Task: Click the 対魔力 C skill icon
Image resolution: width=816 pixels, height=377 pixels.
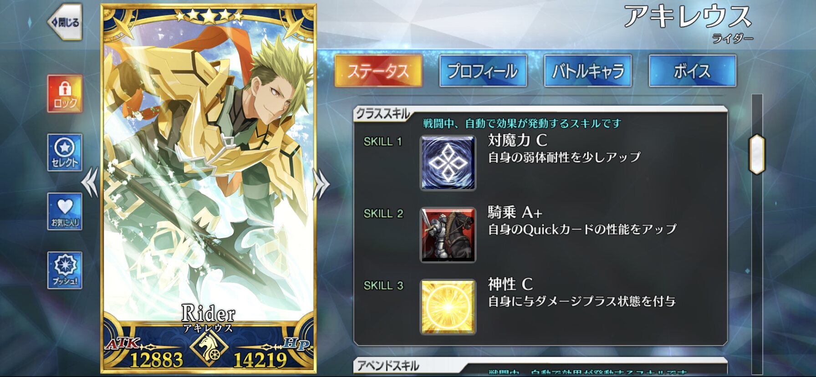Action: point(448,163)
